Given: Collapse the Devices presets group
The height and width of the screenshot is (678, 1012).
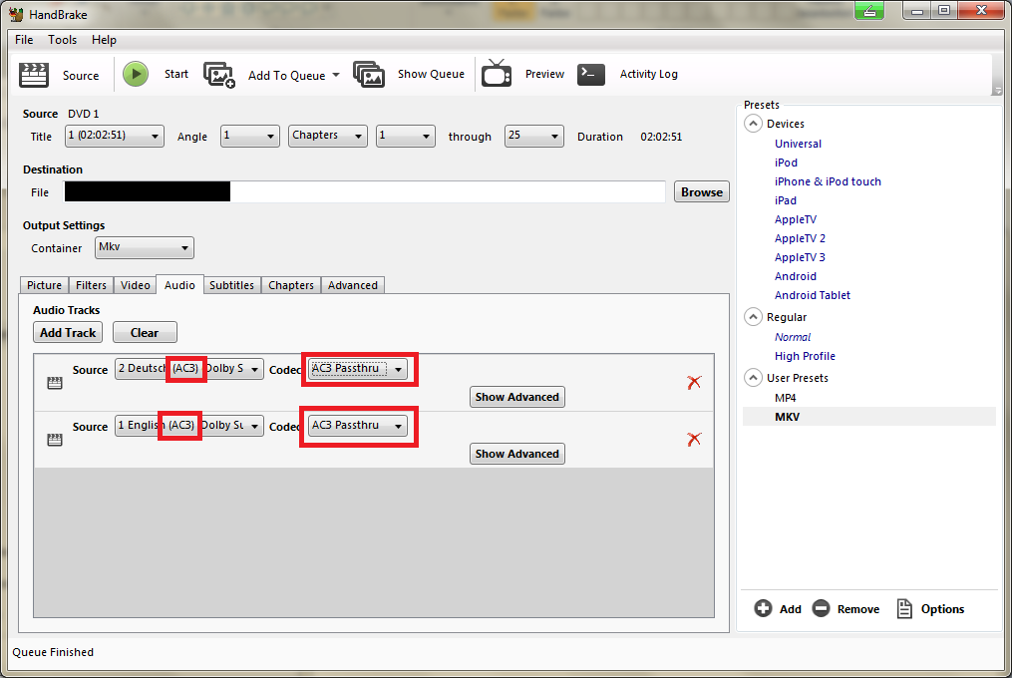Looking at the screenshot, I should [753, 124].
